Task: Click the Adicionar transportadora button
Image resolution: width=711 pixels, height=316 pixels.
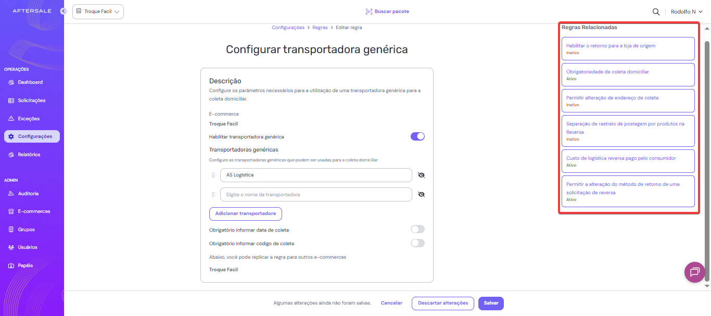Action: (x=246, y=213)
